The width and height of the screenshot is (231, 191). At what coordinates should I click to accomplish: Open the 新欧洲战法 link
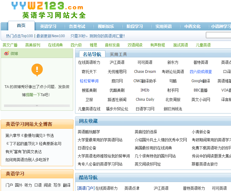(173, 109)
